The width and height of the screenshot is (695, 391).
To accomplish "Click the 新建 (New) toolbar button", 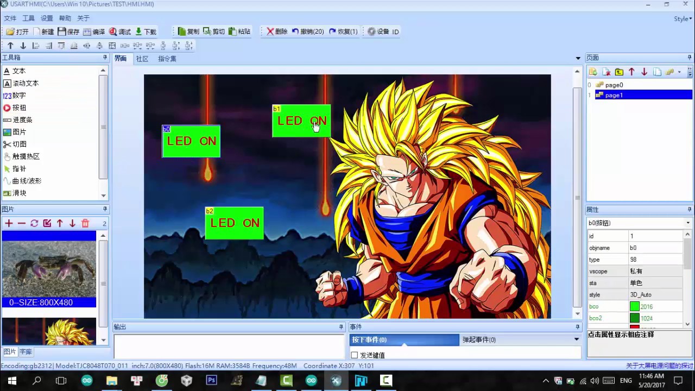I will click(43, 31).
